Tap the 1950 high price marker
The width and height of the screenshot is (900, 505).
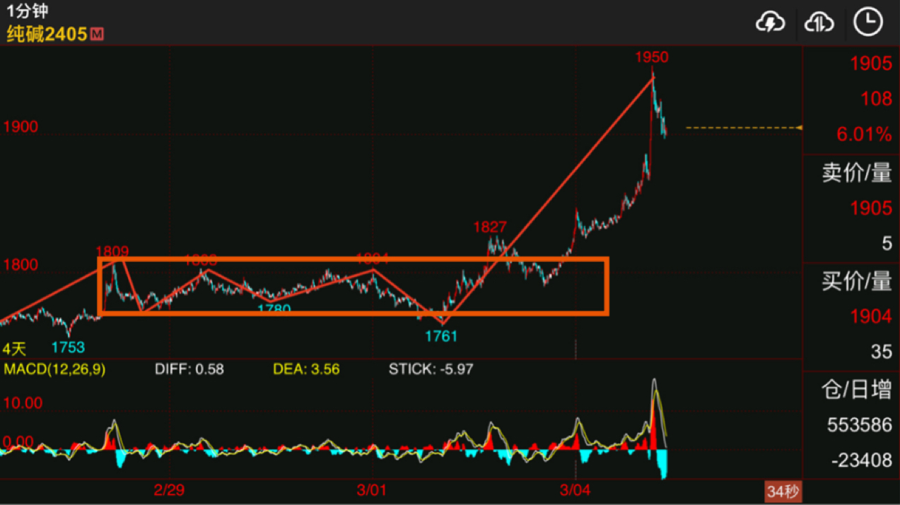pos(652,57)
